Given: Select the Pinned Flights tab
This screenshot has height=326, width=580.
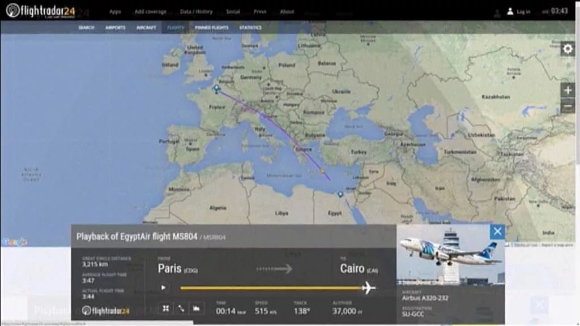Looking at the screenshot, I should (x=212, y=27).
